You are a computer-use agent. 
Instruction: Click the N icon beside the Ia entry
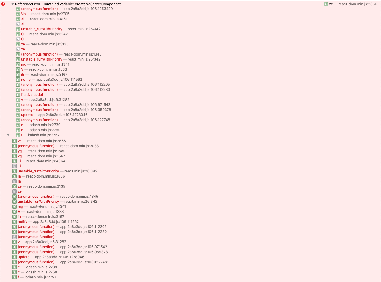coord(15,181)
